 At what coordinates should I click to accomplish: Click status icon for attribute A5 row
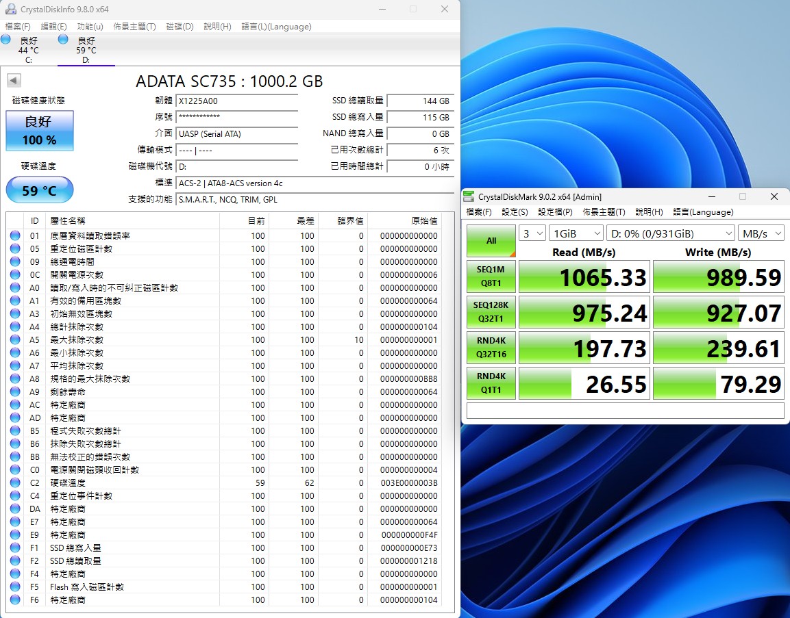(x=15, y=339)
